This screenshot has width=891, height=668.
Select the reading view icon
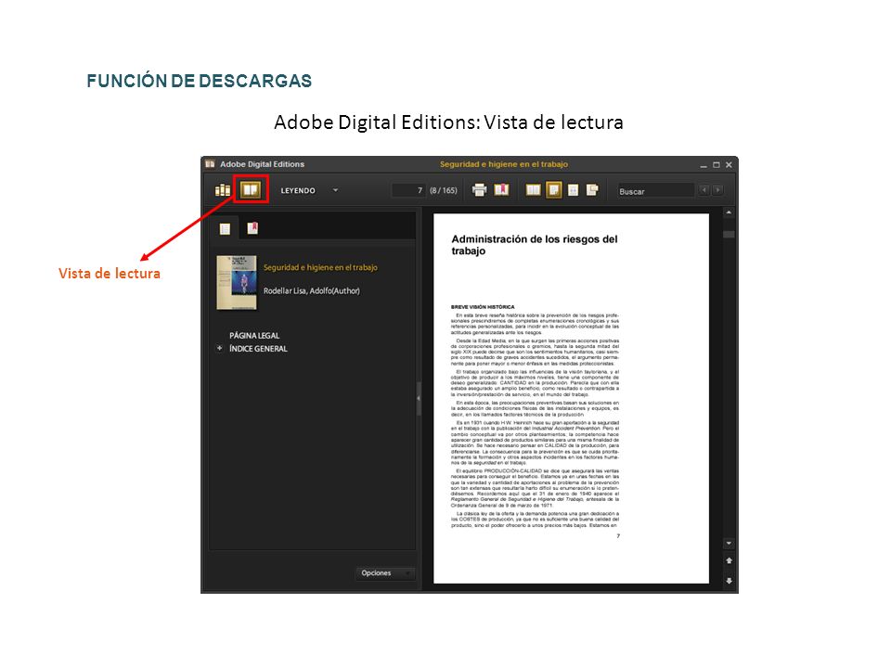pos(251,189)
